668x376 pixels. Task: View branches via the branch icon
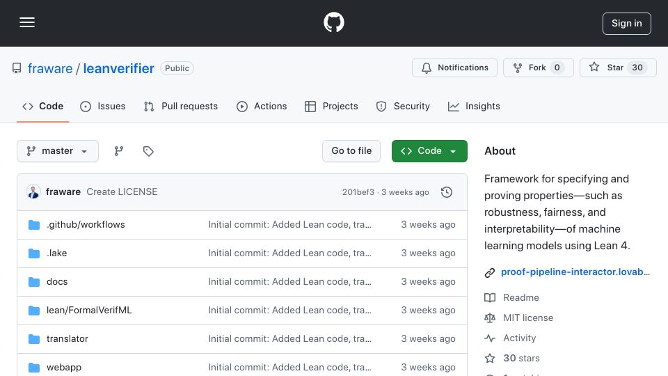pos(119,151)
